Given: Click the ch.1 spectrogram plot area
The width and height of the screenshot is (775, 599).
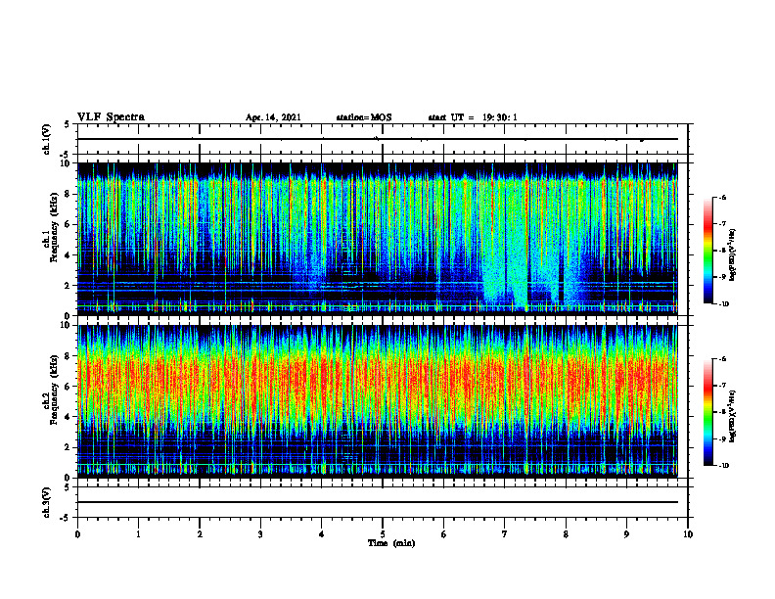Looking at the screenshot, I should (378, 239).
